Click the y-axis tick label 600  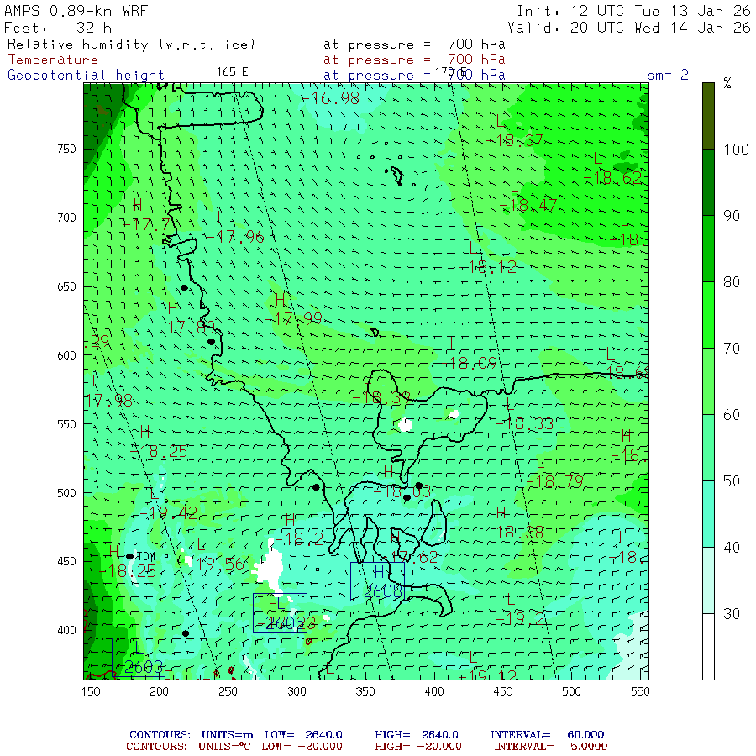(66, 355)
